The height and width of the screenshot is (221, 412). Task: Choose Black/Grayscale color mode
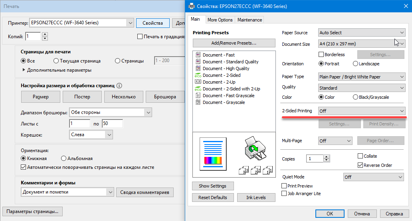(355, 97)
